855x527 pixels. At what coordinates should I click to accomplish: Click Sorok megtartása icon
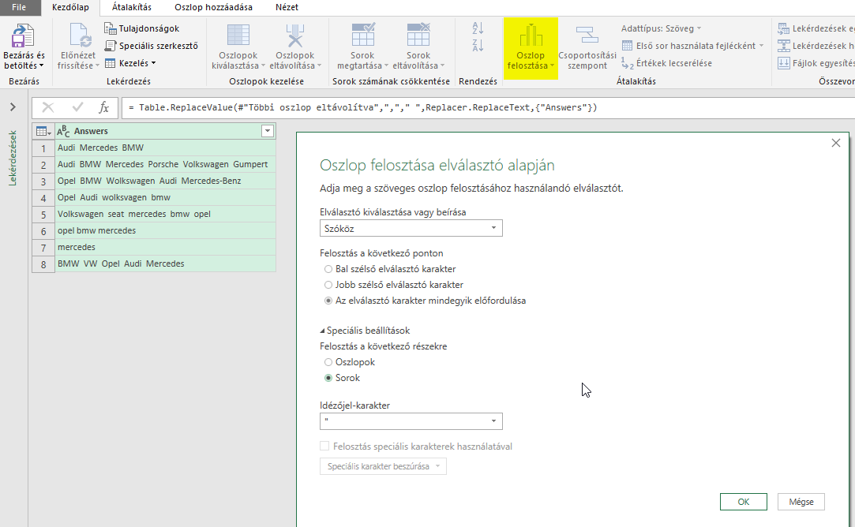[x=362, y=36]
